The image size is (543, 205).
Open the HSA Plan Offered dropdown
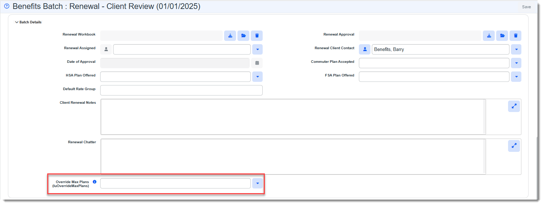[257, 77]
